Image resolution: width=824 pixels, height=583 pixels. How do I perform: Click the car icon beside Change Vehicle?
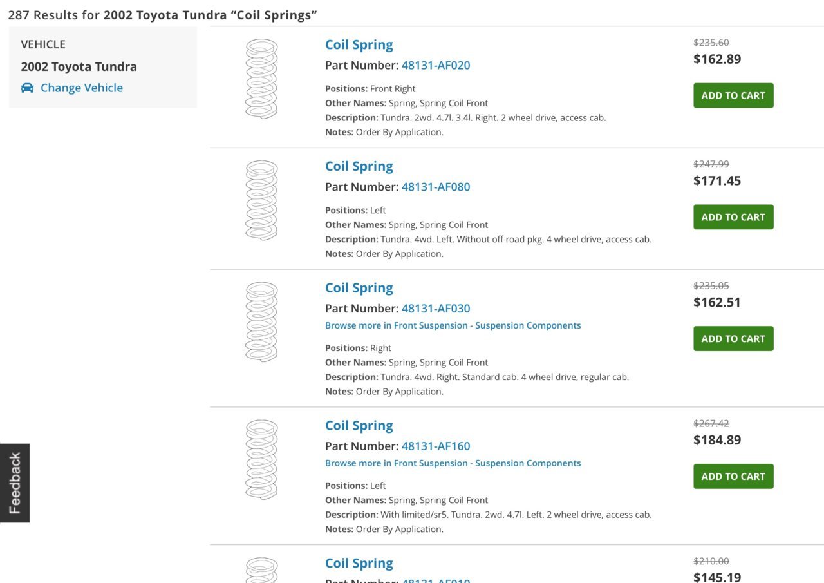tap(27, 88)
